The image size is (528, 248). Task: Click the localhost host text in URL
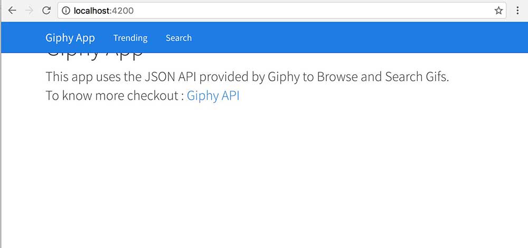click(x=90, y=11)
